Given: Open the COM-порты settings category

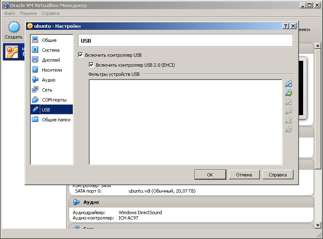Looking at the screenshot, I should tap(52, 100).
